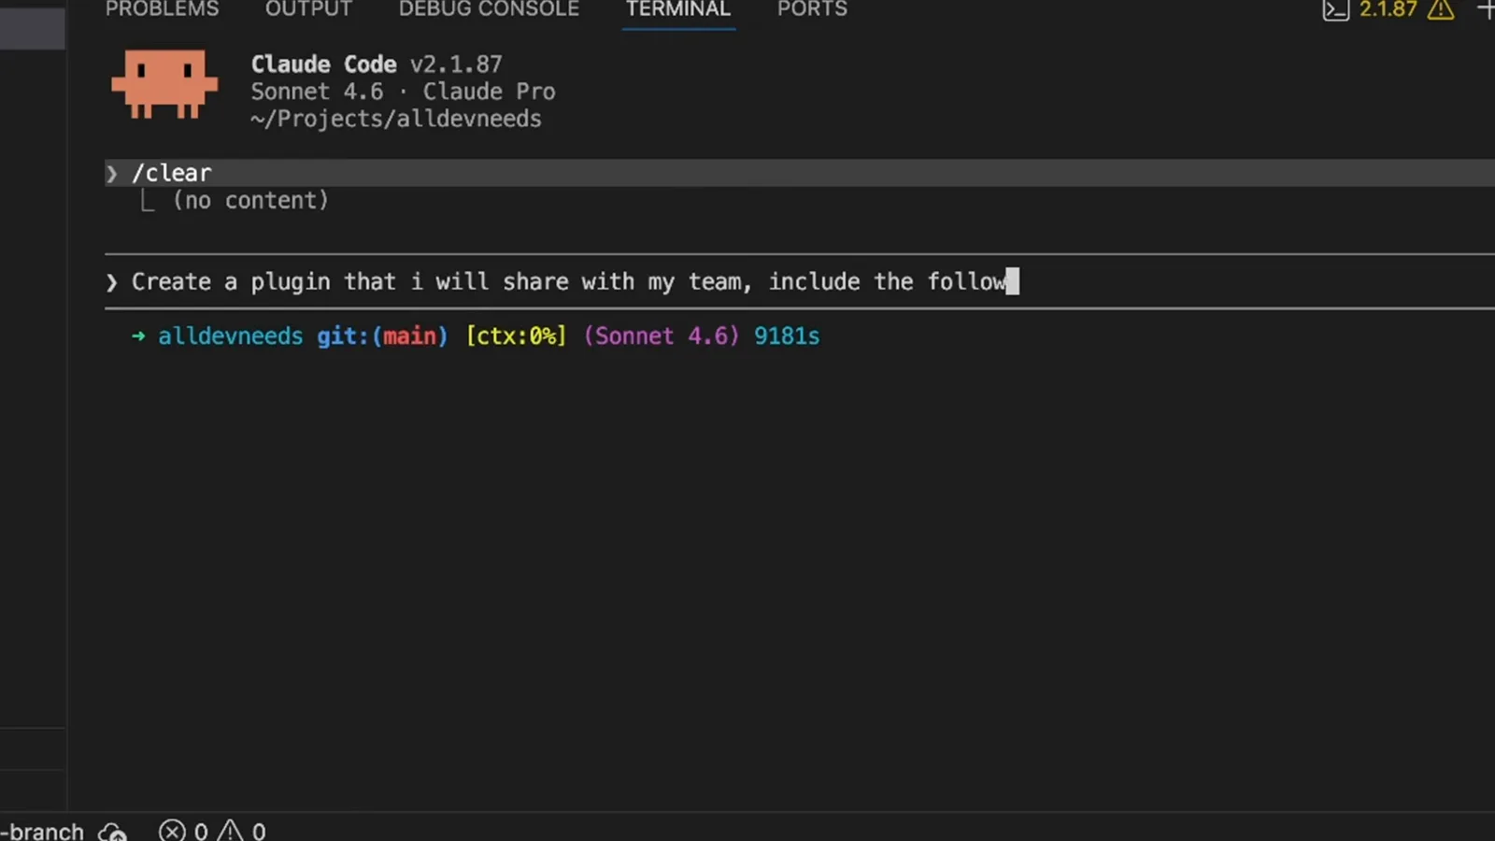Focus the Claude prompt input line
This screenshot has width=1495, height=841.
[x=800, y=281]
